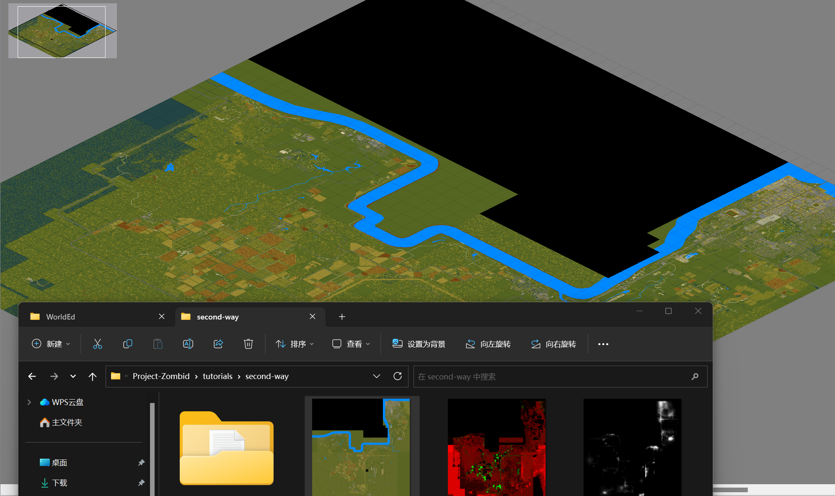
Task: Select the folder thumbnail in file list
Action: click(227, 448)
